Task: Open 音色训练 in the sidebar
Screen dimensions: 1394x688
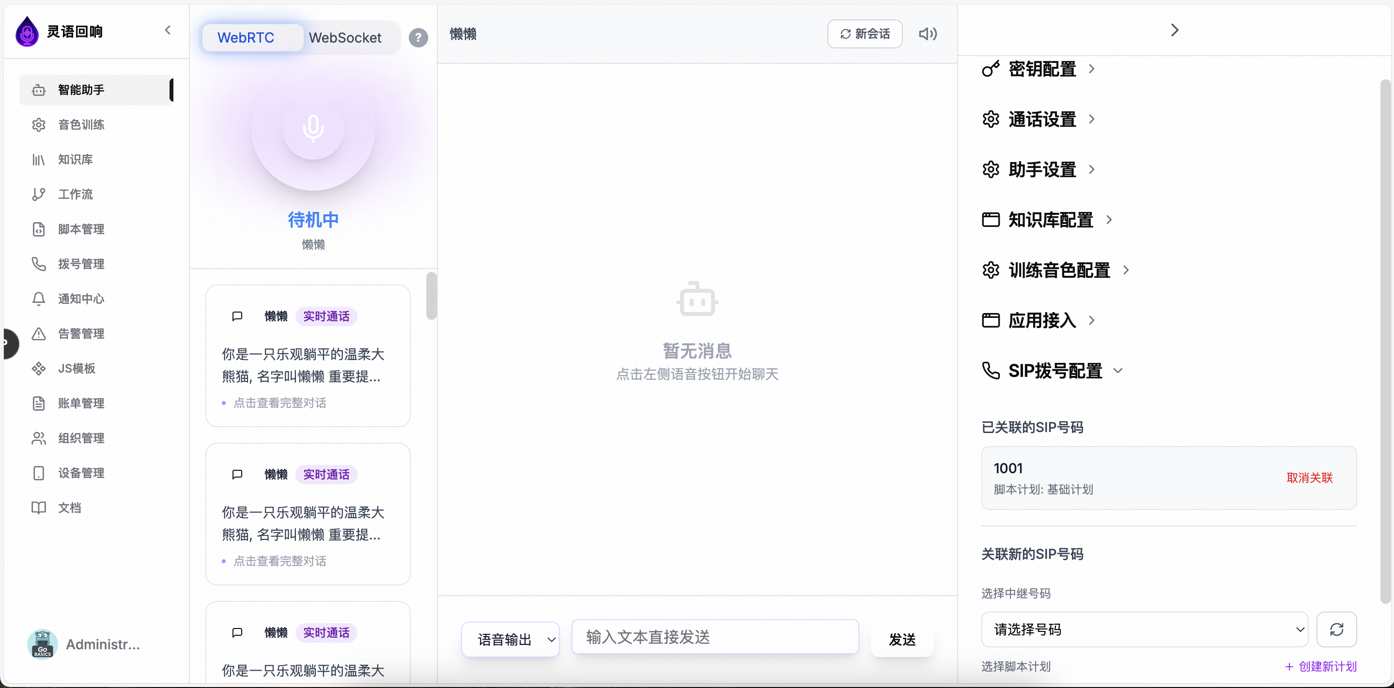Action: [96, 124]
